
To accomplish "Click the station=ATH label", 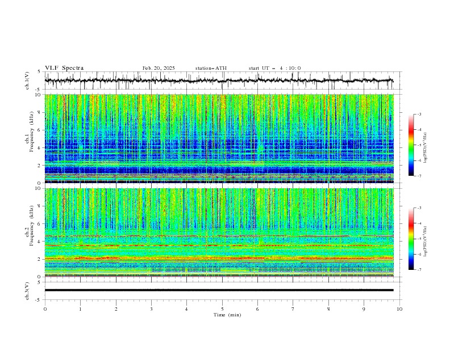I will click(211, 68).
